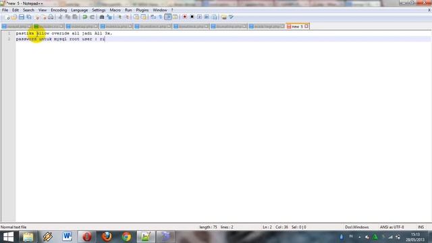Click 'ANSI as UTF-8' in the status bar
Viewport: 432px width, 243px height.
[x=391, y=227]
